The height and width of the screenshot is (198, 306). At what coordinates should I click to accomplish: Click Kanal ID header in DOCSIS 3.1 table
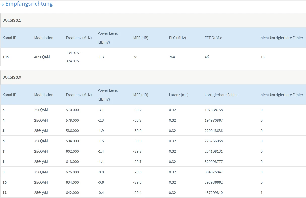[x=9, y=38]
